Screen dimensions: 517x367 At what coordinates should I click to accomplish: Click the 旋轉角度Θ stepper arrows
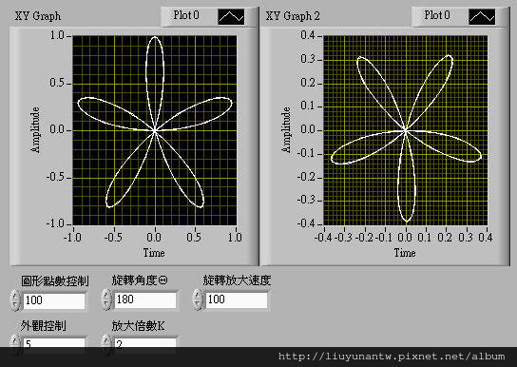click(105, 299)
